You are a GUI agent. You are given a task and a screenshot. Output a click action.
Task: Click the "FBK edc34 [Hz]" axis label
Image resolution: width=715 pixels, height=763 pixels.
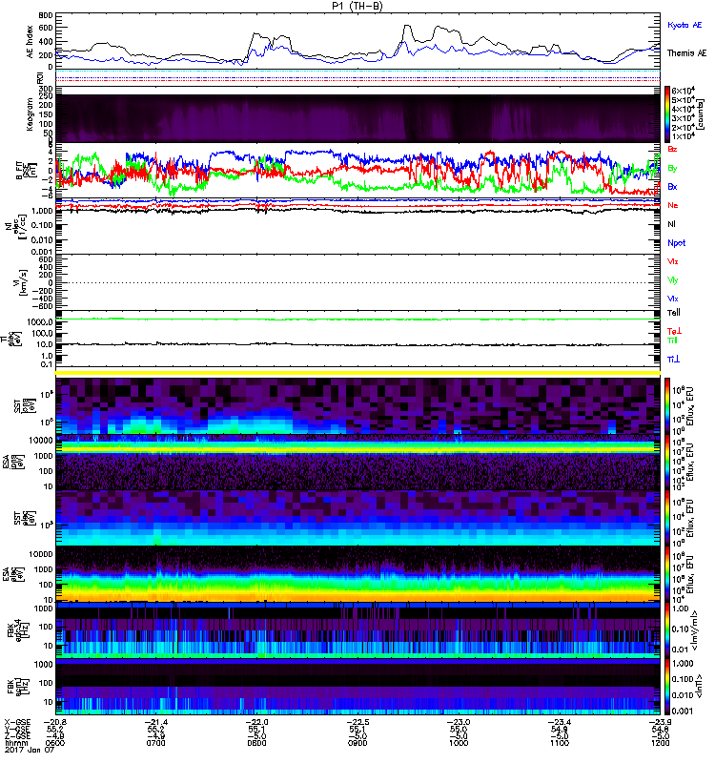(x=20, y=630)
